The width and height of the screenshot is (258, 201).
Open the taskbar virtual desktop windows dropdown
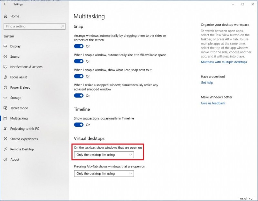(104, 155)
